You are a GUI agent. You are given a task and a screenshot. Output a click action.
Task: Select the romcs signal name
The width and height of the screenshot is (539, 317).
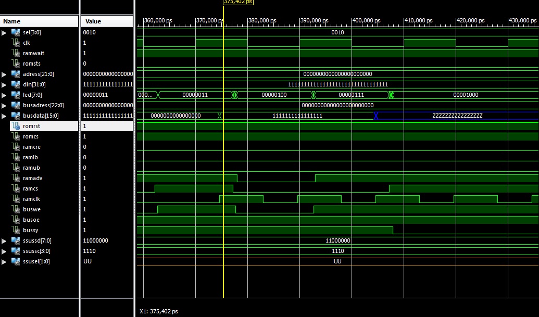(31, 136)
